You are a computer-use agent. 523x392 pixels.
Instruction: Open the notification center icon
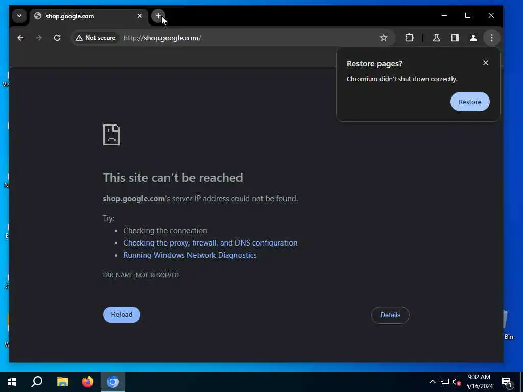pos(507,382)
